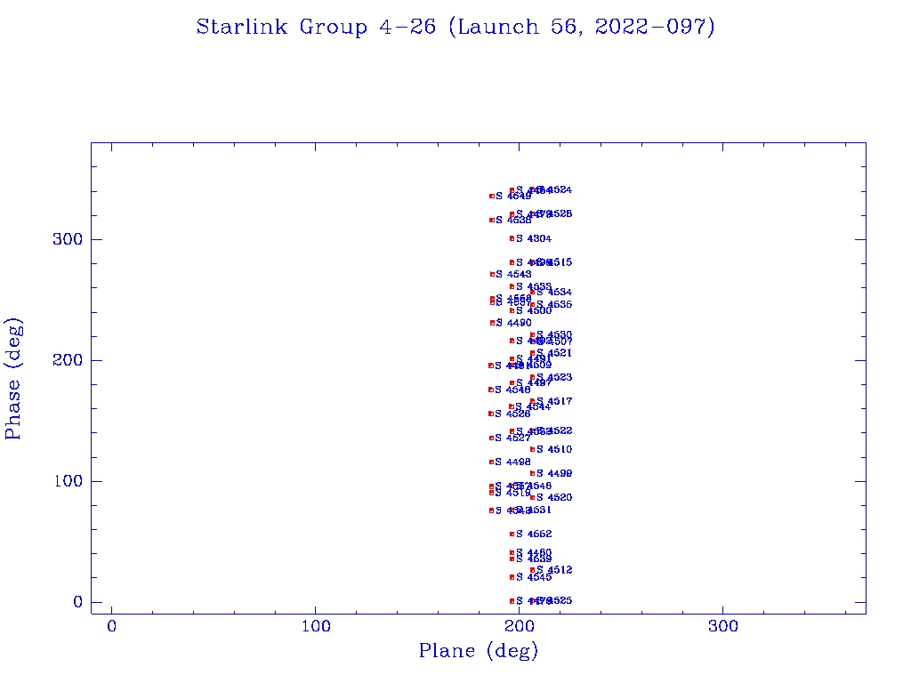This screenshot has width=911, height=683.
Task: Click the S 4545 satellite label
Action: pos(534,577)
